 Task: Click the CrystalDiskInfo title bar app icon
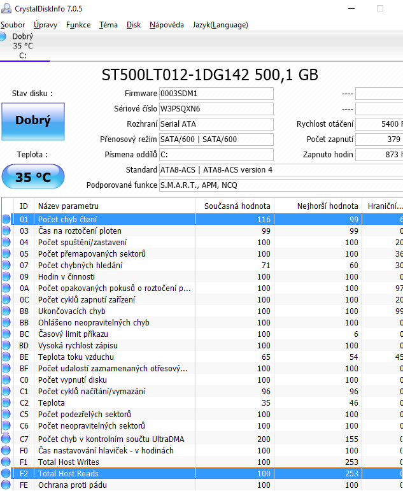pos(6,8)
